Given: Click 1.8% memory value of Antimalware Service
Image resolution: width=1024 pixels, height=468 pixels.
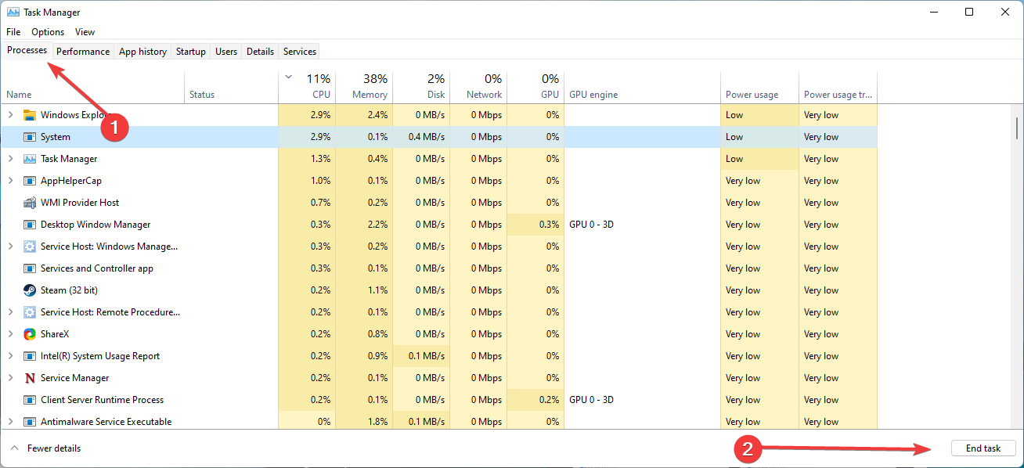Looking at the screenshot, I should click(377, 422).
